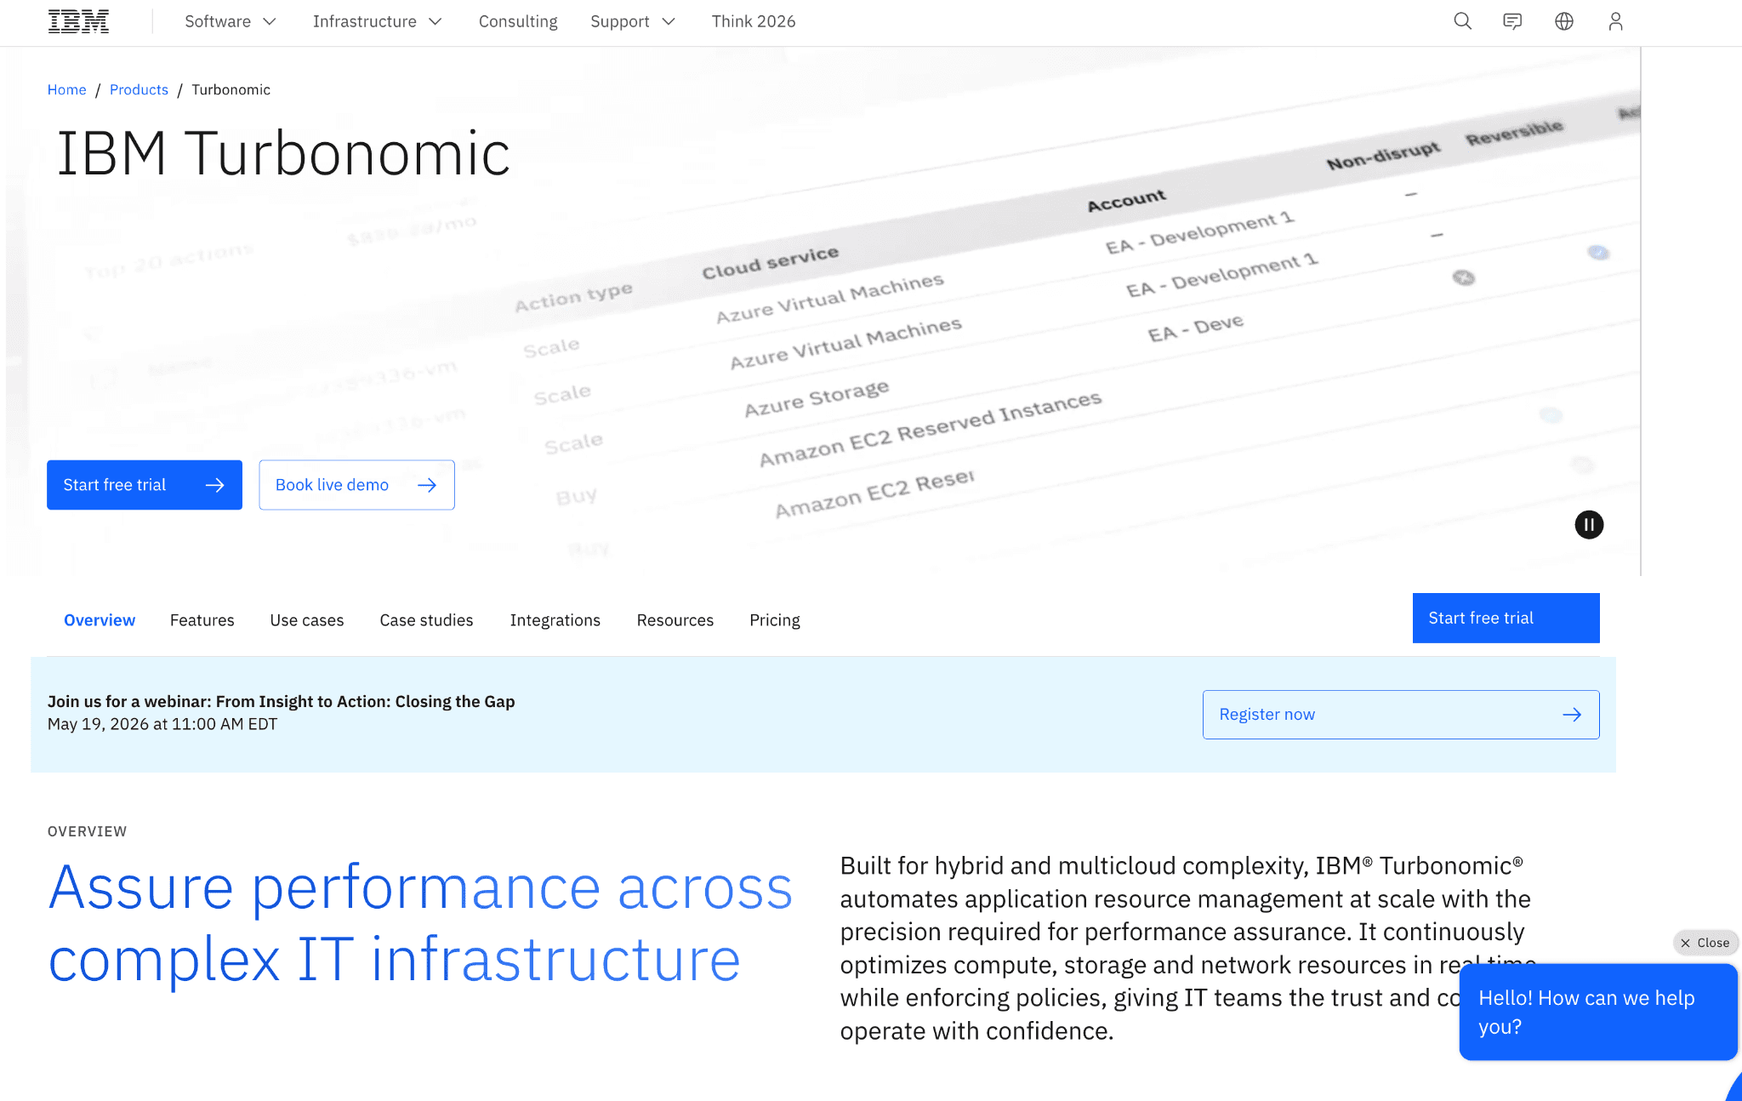Image resolution: width=1742 pixels, height=1101 pixels.
Task: Expand the Infrastructure menu
Action: [377, 21]
